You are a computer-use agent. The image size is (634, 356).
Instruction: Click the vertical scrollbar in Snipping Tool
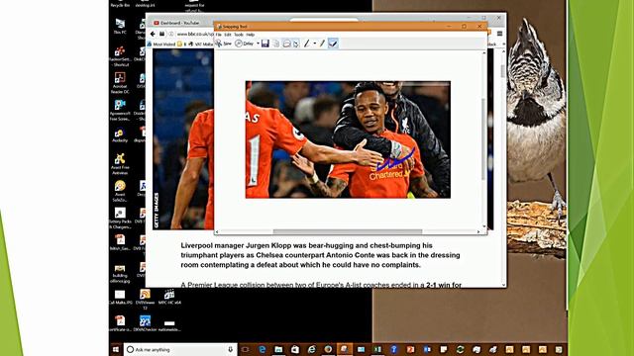tap(483, 138)
